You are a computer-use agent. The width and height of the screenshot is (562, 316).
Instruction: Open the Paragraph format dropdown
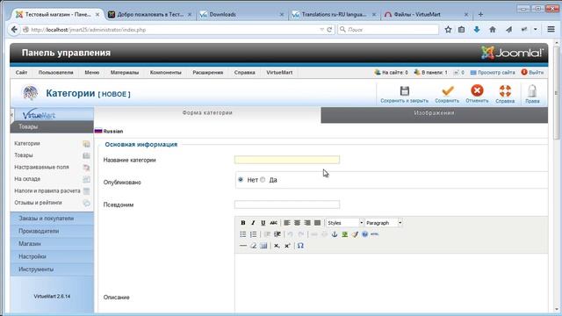coord(384,223)
